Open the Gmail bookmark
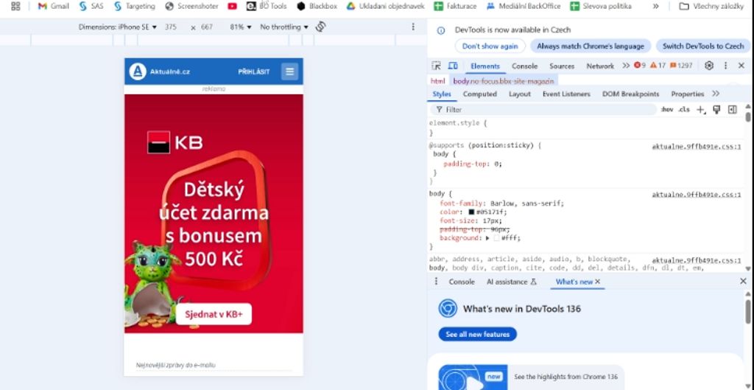The image size is (754, 390). (53, 6)
